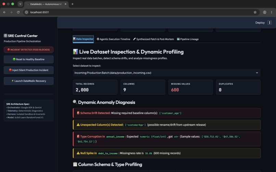Screen dimensions: 276x172
Task: Click warning triangle in Unexpected Column(s) alert
Action: [x=78, y=125]
